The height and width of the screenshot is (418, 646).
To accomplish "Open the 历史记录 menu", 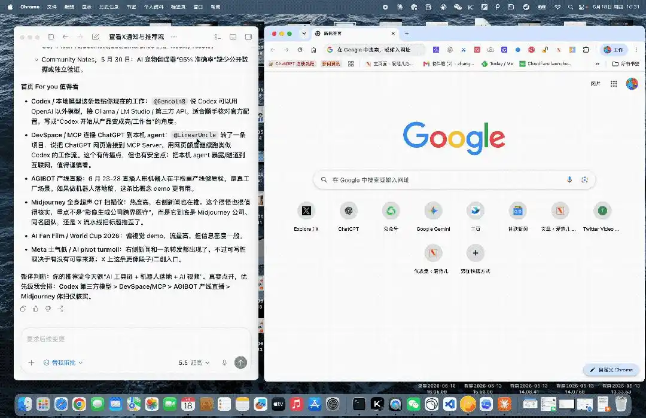I will click(109, 7).
